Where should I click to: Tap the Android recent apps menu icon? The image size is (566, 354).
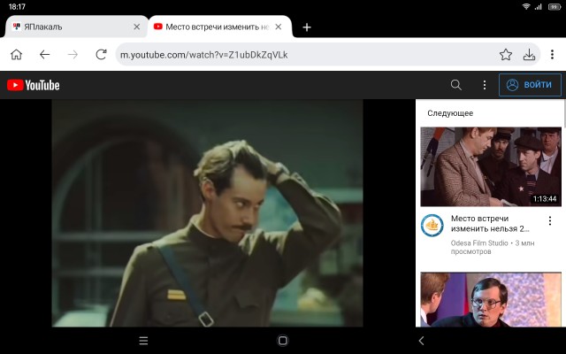pyautogui.click(x=143, y=340)
